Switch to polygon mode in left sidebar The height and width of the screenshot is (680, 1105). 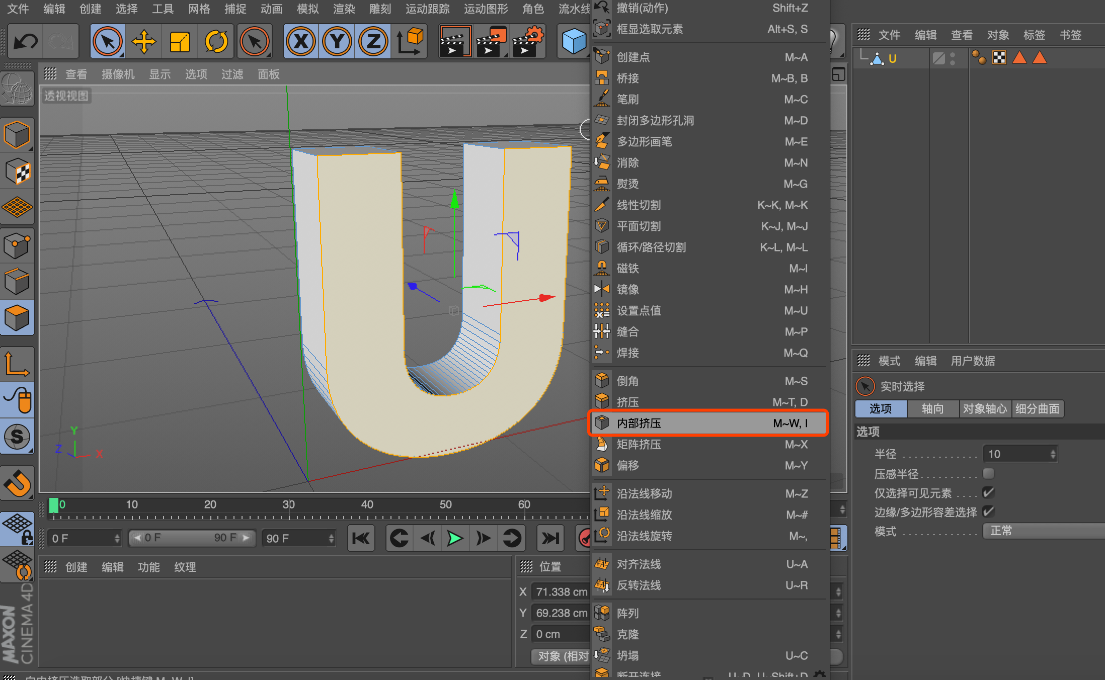(17, 318)
